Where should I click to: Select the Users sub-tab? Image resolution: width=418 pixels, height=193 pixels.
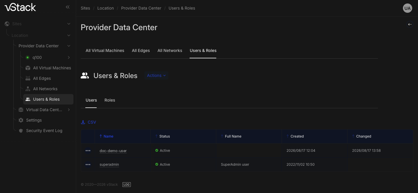coord(91,100)
